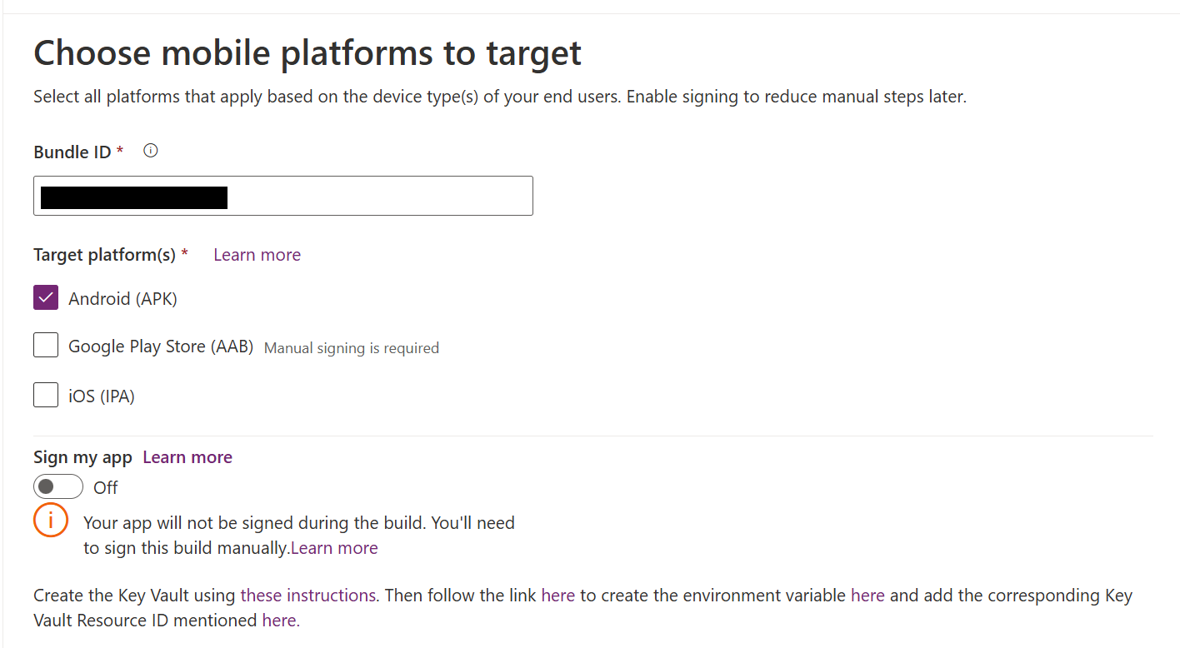Click the 'Target platform(s)' label

point(105,255)
